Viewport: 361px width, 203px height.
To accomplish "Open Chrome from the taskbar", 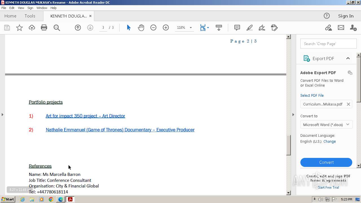I will (x=51, y=199).
